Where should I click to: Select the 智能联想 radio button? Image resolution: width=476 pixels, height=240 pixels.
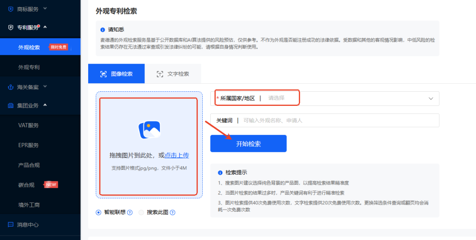(98, 213)
